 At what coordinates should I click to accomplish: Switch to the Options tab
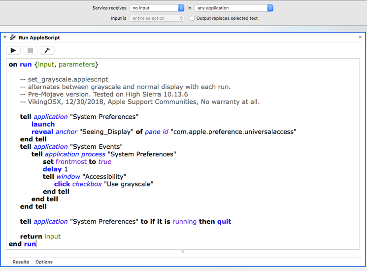tap(44, 262)
